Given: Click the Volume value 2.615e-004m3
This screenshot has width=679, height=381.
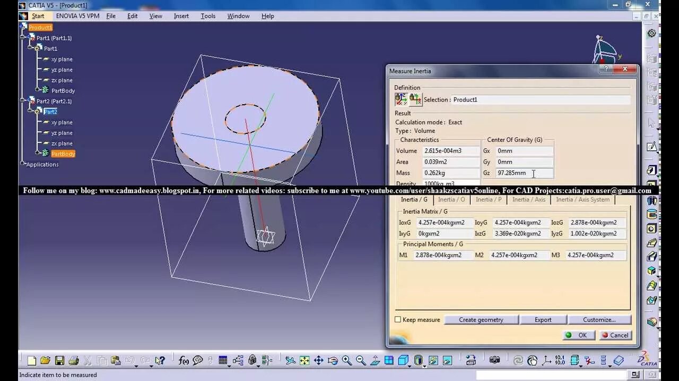Looking at the screenshot, I should tap(451, 151).
